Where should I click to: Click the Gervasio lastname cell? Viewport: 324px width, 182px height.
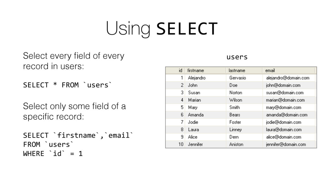coord(244,78)
